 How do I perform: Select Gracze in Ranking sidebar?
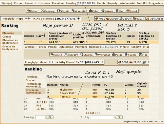point(7,37)
